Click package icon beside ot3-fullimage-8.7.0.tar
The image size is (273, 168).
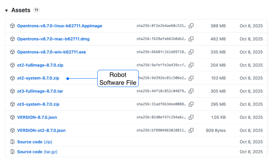coord(12,91)
